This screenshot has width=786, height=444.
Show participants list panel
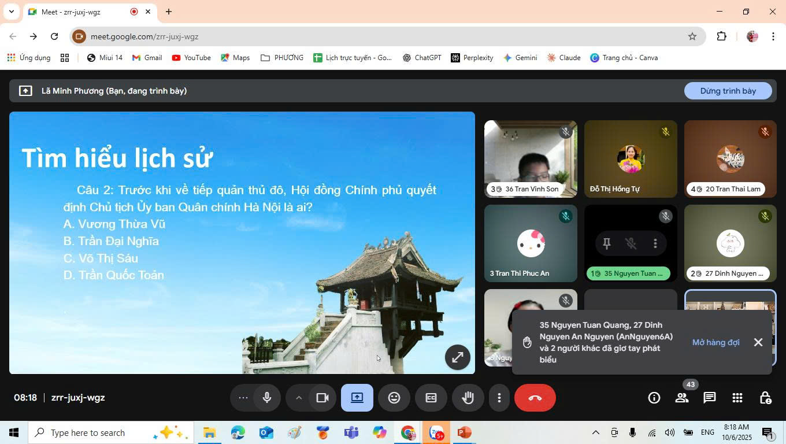(682, 398)
